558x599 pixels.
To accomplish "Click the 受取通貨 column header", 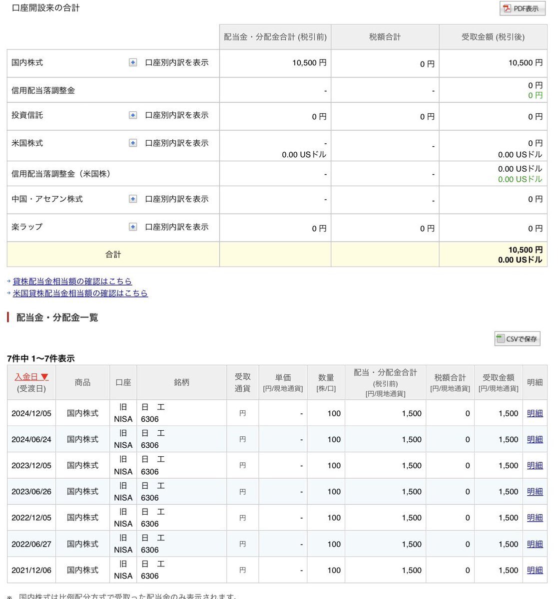I will click(x=242, y=382).
